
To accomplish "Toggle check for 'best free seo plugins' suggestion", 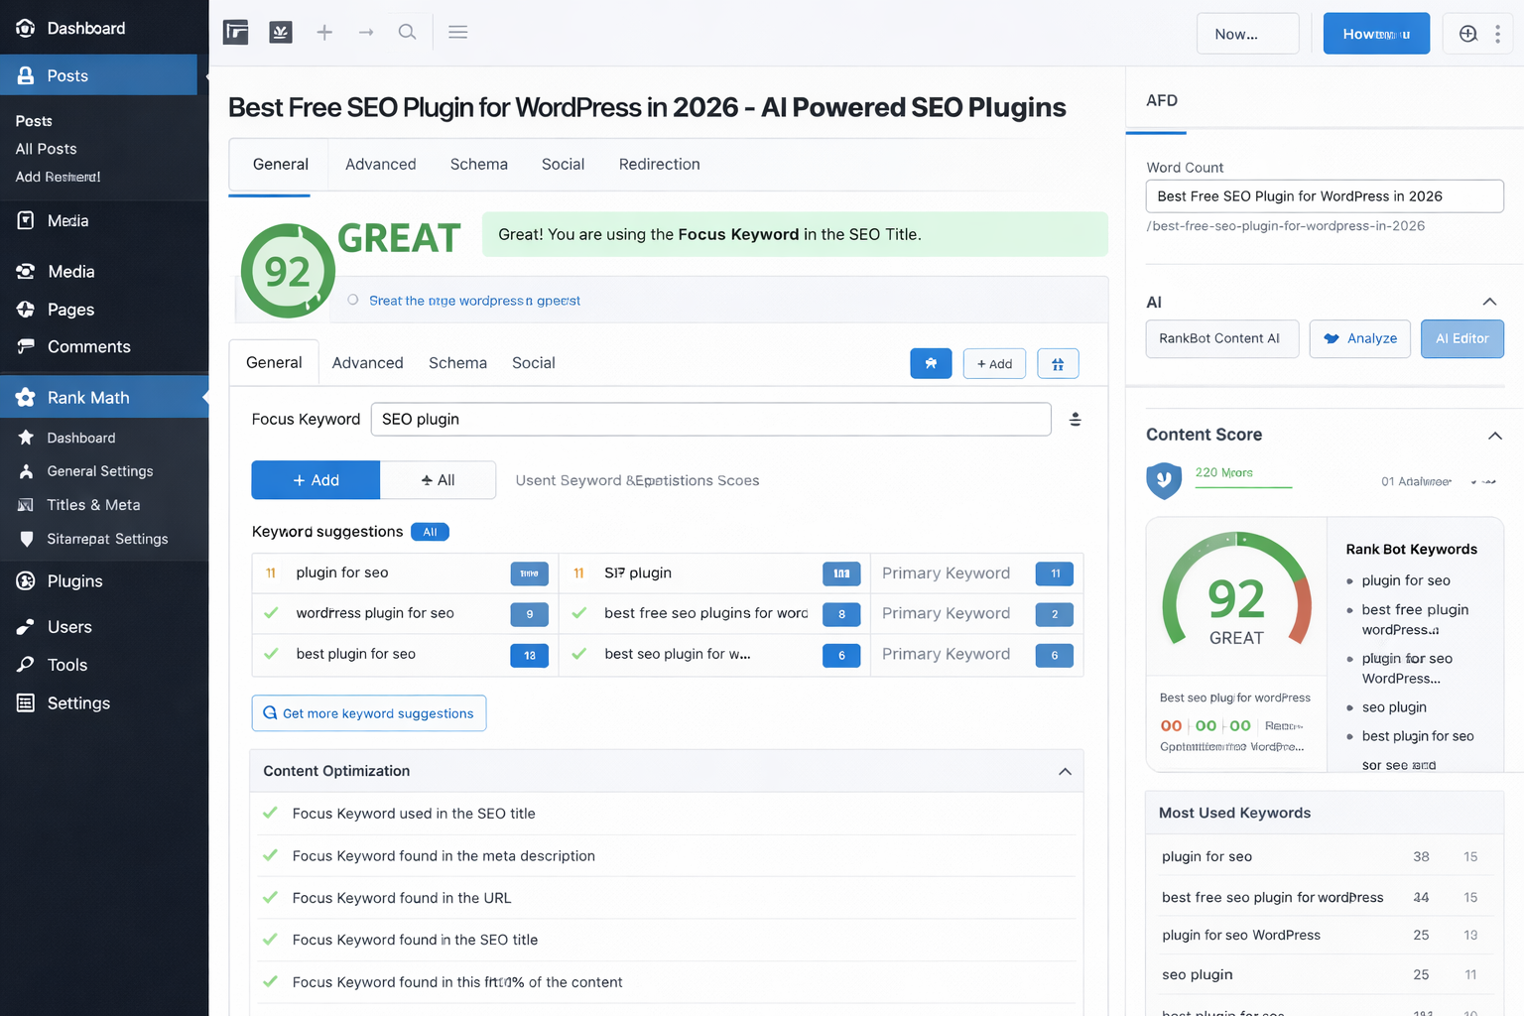I will point(579,613).
